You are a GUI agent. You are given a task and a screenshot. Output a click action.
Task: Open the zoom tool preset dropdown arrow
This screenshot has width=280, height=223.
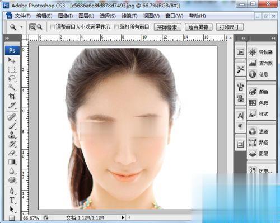point(21,27)
